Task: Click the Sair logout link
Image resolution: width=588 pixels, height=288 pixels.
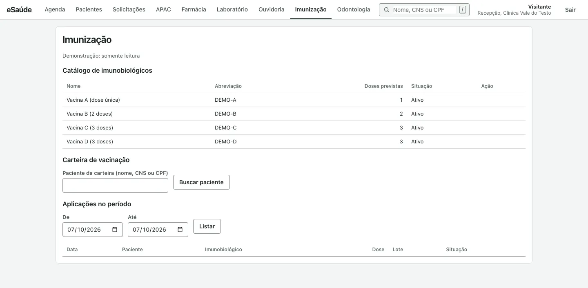Action: 570,10
